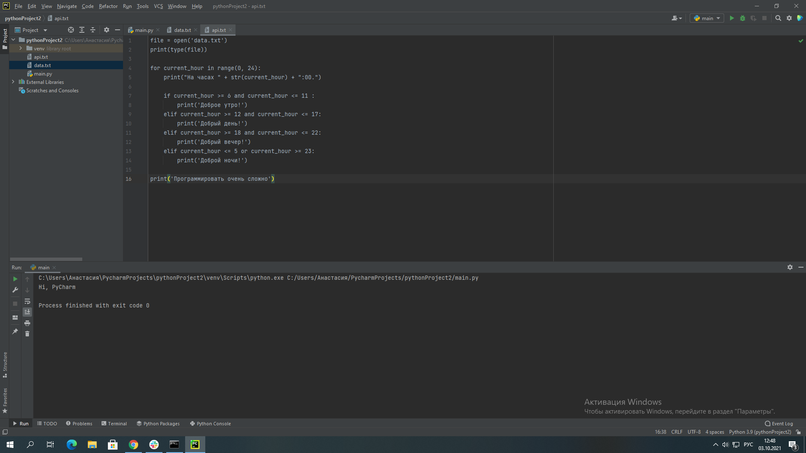Click the Debug bug icon in toolbar

click(x=743, y=18)
